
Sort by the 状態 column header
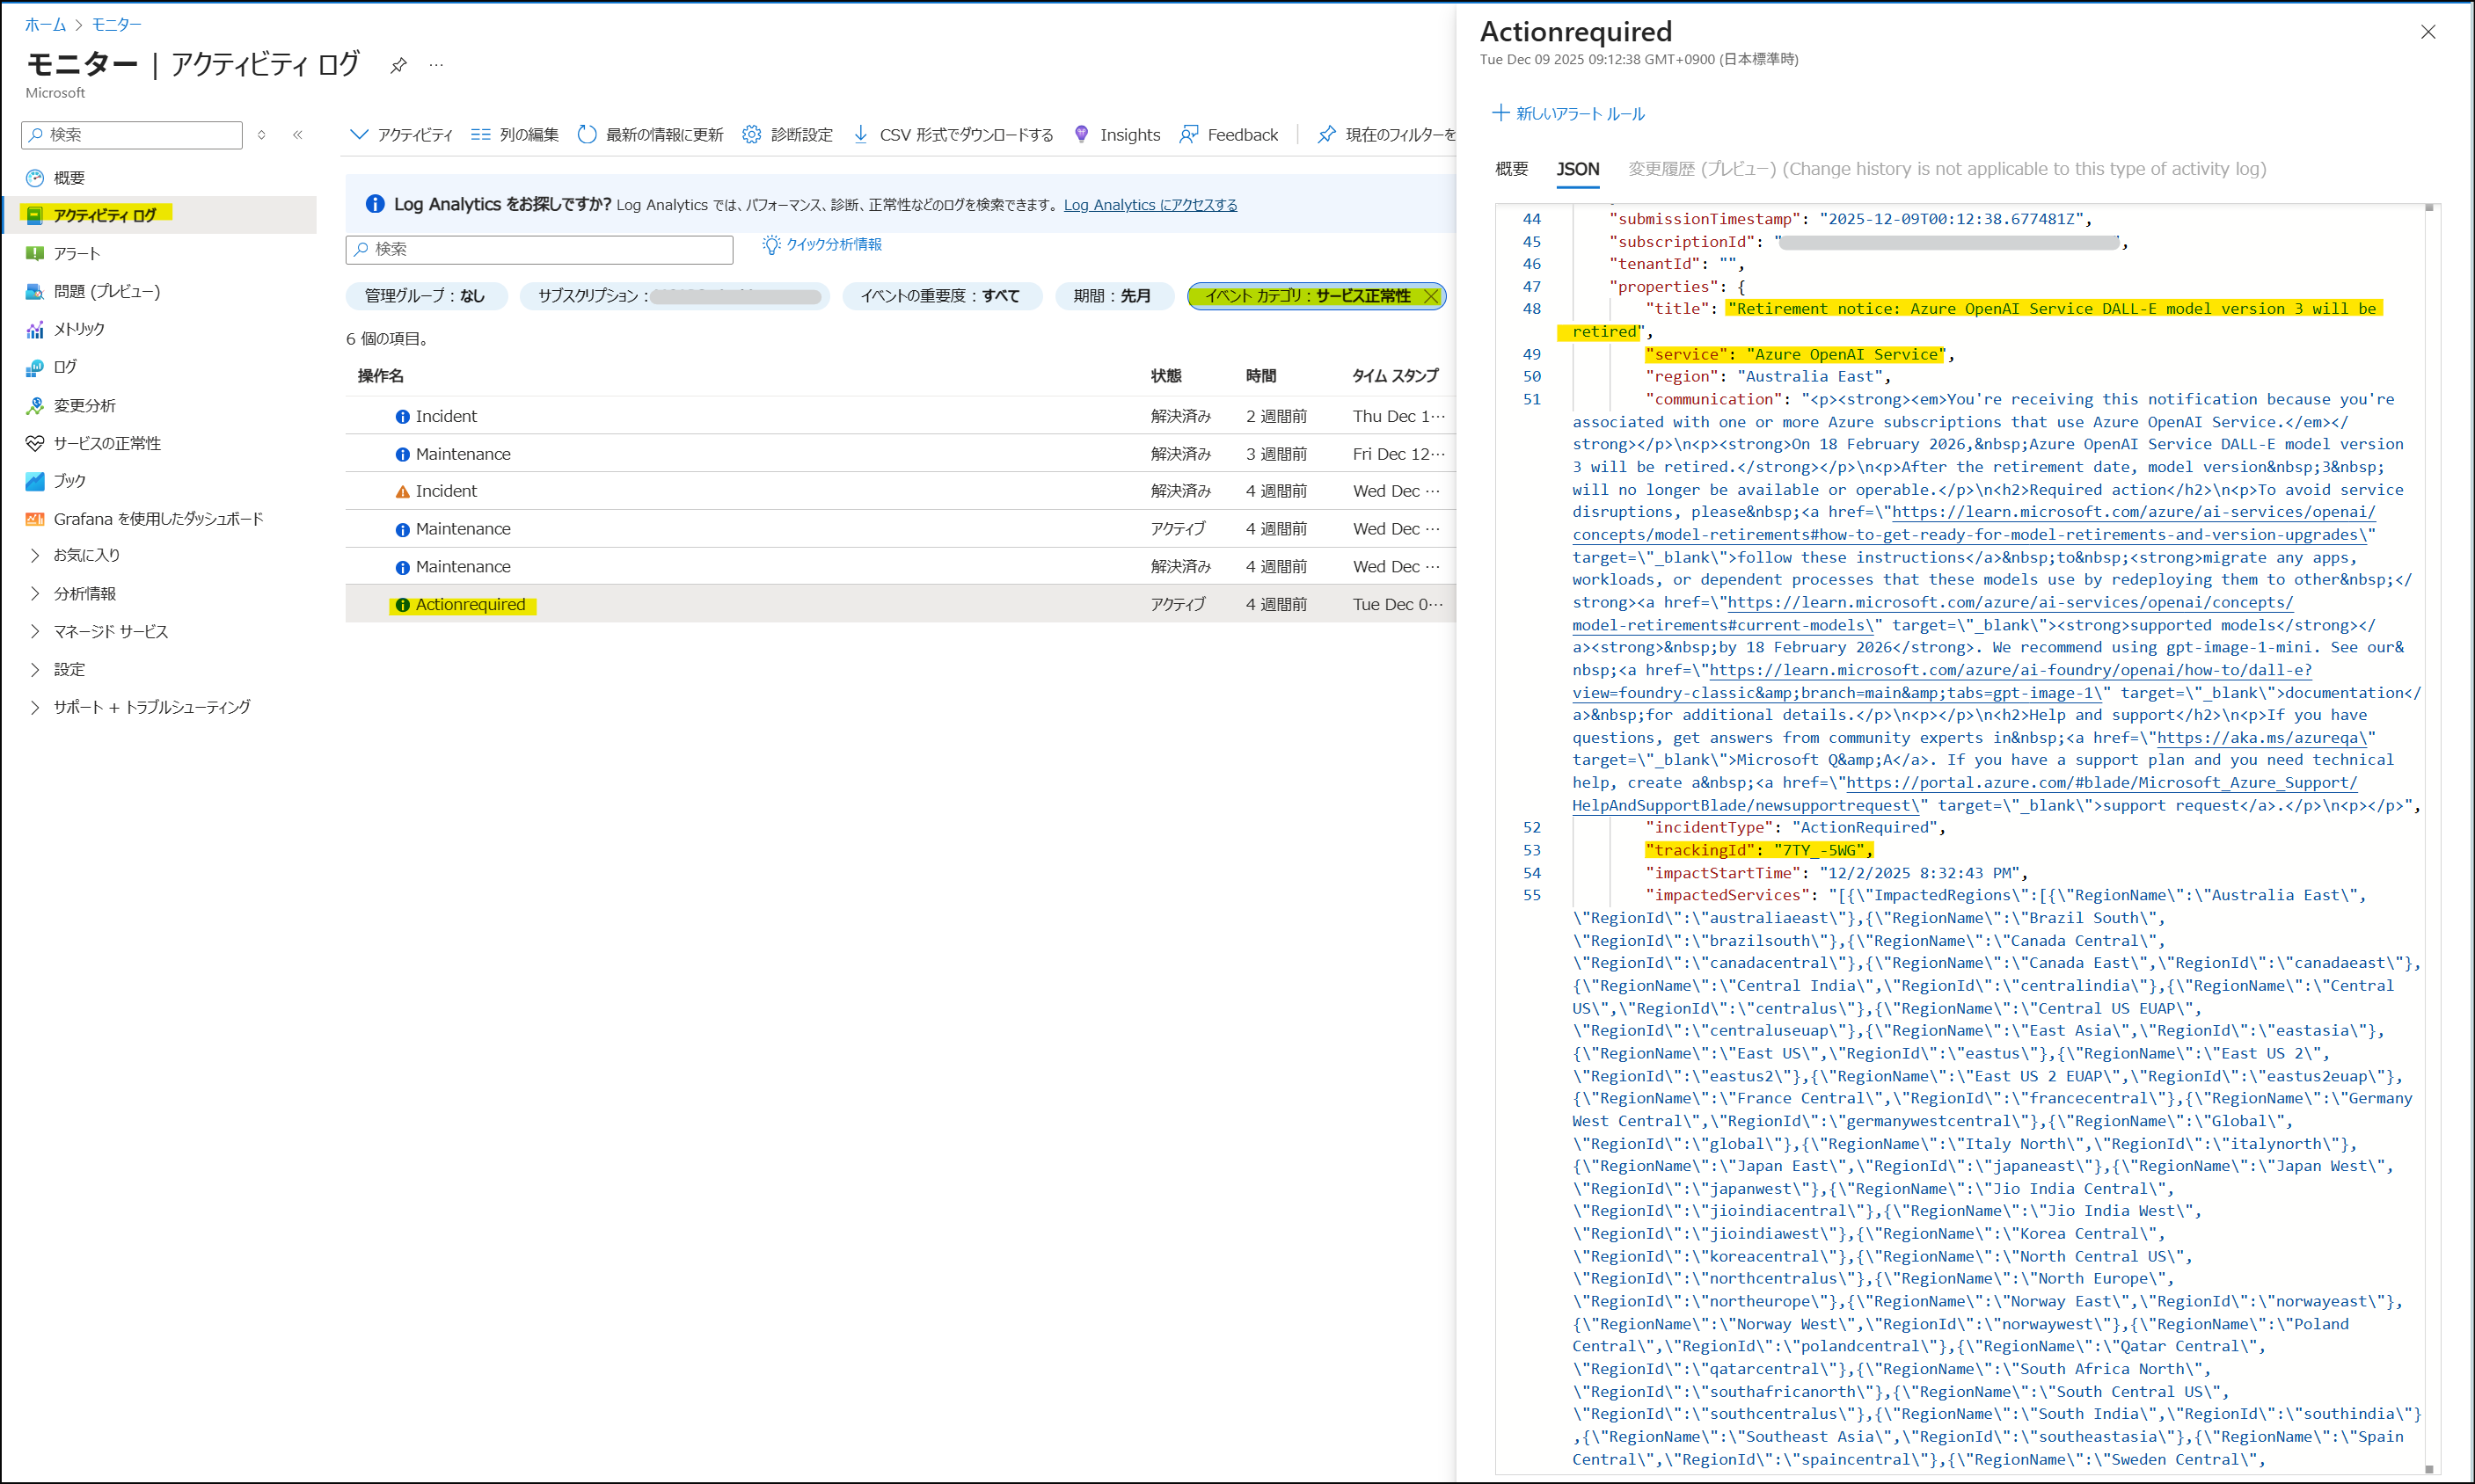click(1166, 376)
